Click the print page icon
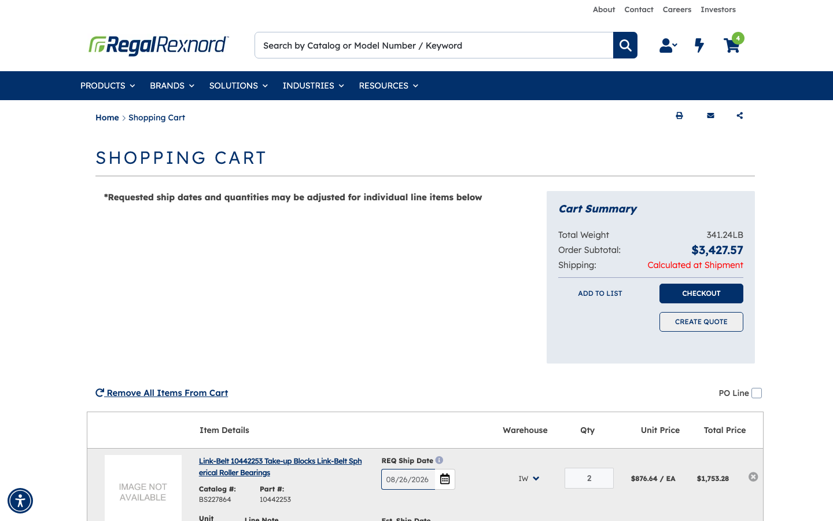This screenshot has height=521, width=833. pyautogui.click(x=679, y=116)
